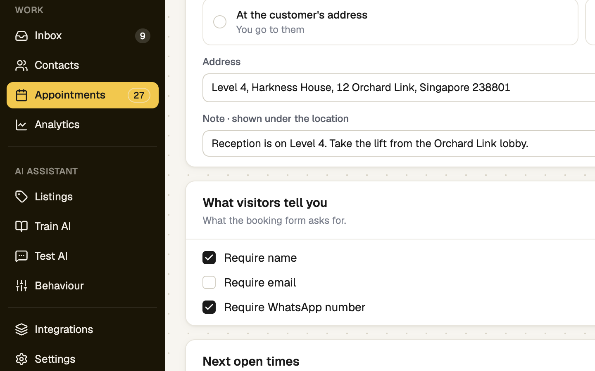
Task: Click the Listings tag icon
Action: pos(21,197)
